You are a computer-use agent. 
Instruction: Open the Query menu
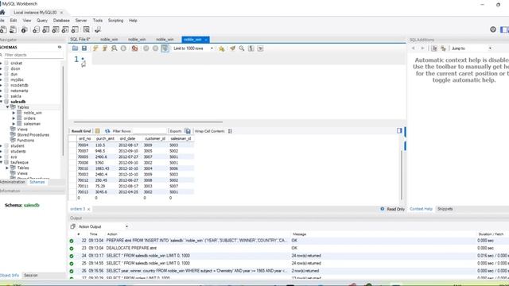point(42,21)
